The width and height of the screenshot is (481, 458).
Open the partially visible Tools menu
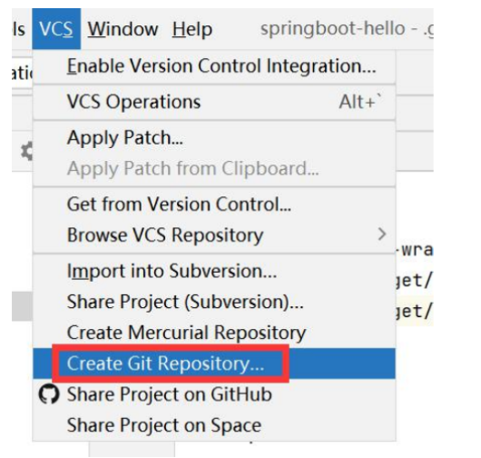pos(18,29)
